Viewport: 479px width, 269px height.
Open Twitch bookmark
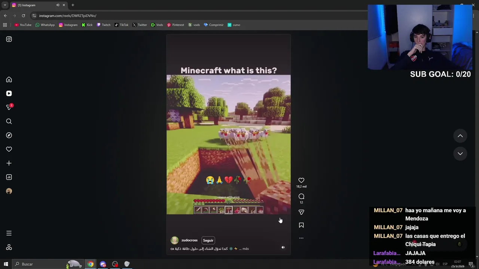click(x=104, y=25)
